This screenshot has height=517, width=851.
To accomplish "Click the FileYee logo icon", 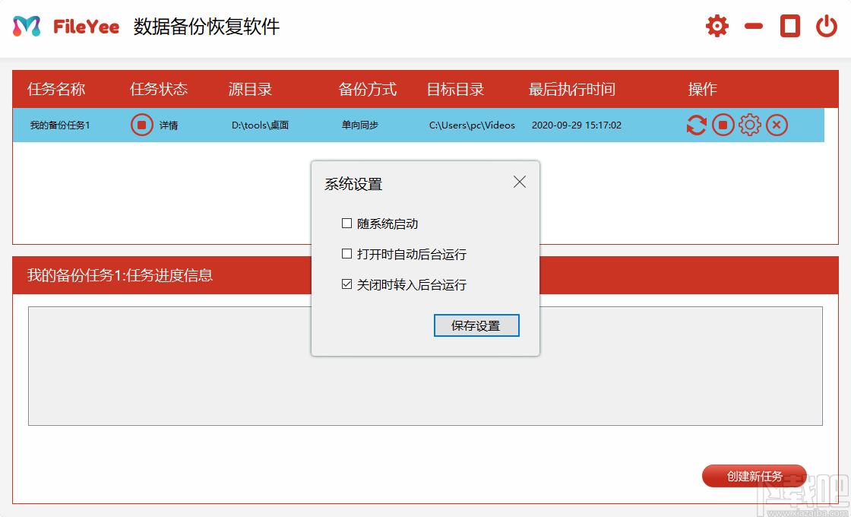I will [x=27, y=26].
